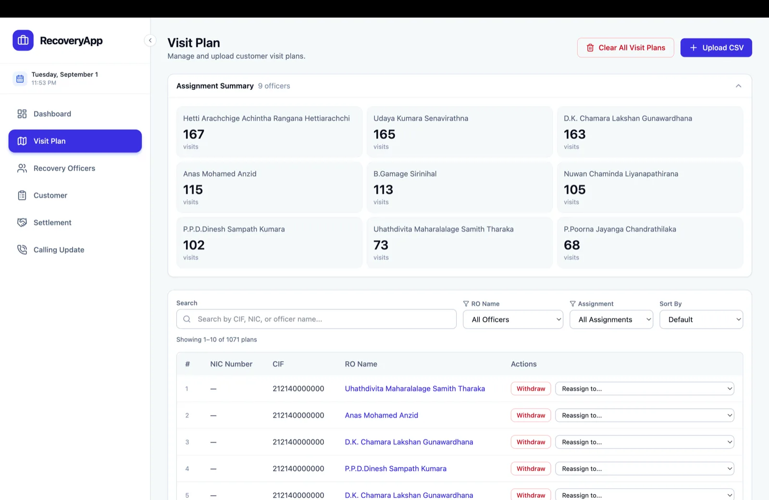
Task: Click the Visit Plan map icon
Action: tap(22, 141)
